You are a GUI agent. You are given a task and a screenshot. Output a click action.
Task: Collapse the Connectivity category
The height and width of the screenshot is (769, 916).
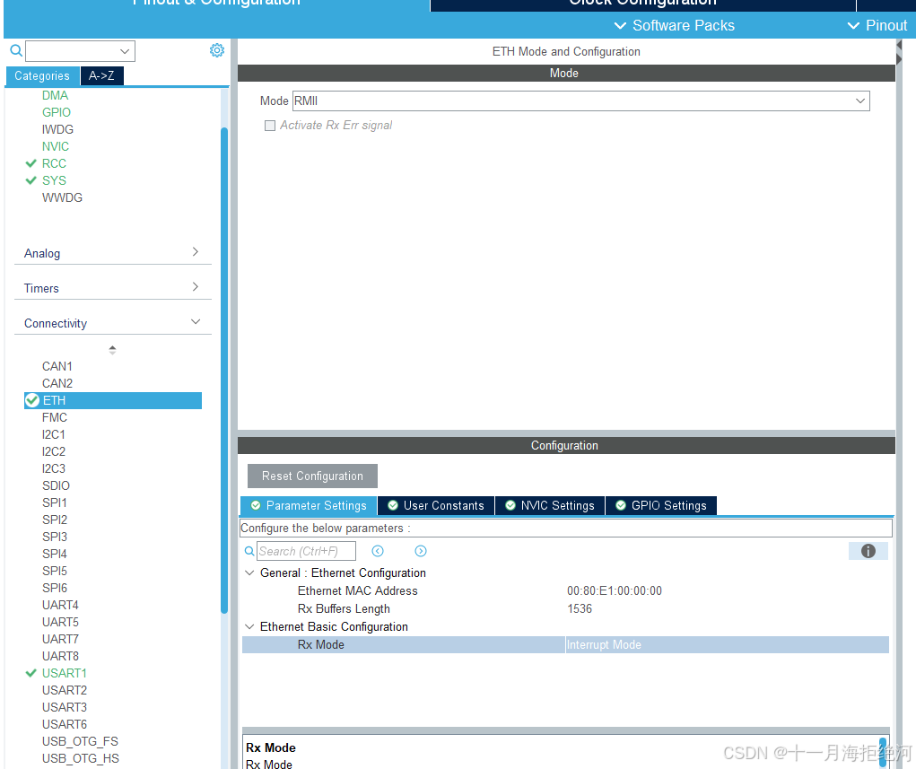coord(195,322)
